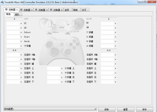Switch to the 控制器 3 tab
The height and width of the screenshot is (112, 157).
click(x=41, y=10)
